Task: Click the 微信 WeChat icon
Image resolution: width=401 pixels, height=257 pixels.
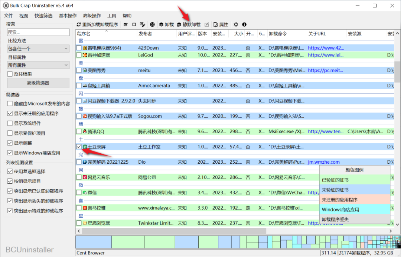Action: (x=85, y=193)
